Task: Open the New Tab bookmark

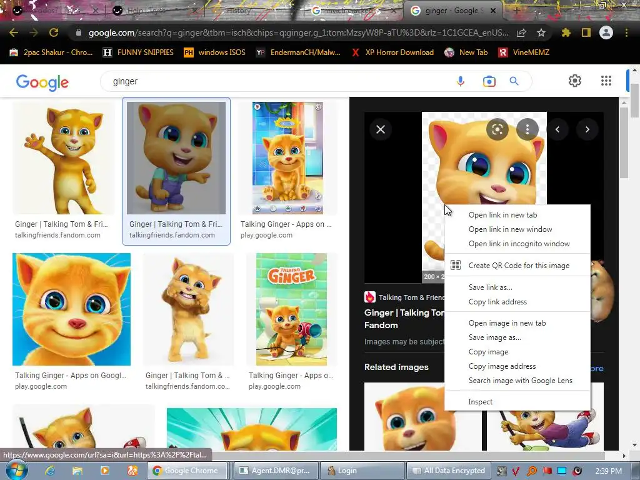Action: point(466,52)
